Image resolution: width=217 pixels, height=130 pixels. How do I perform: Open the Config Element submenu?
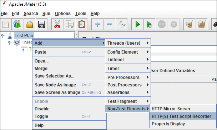[128, 52]
